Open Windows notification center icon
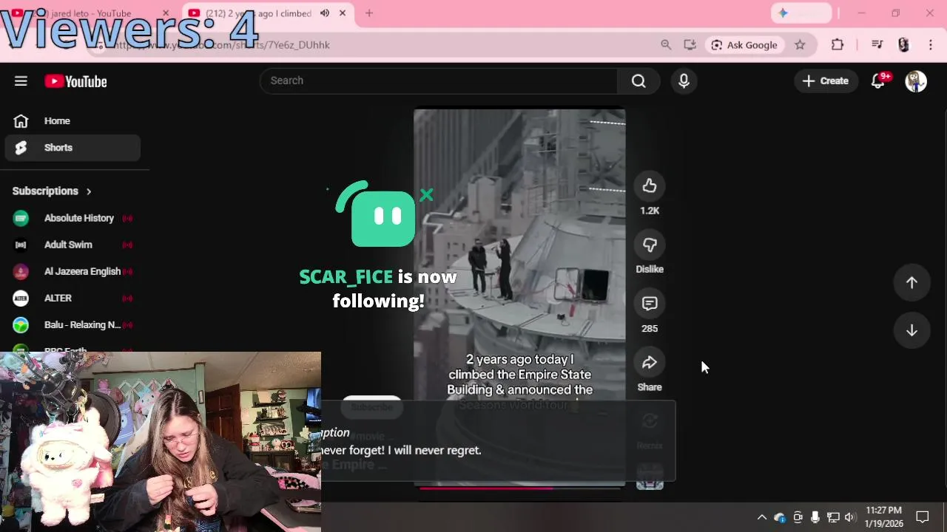Screen dimensions: 947x532 tap(923, 517)
